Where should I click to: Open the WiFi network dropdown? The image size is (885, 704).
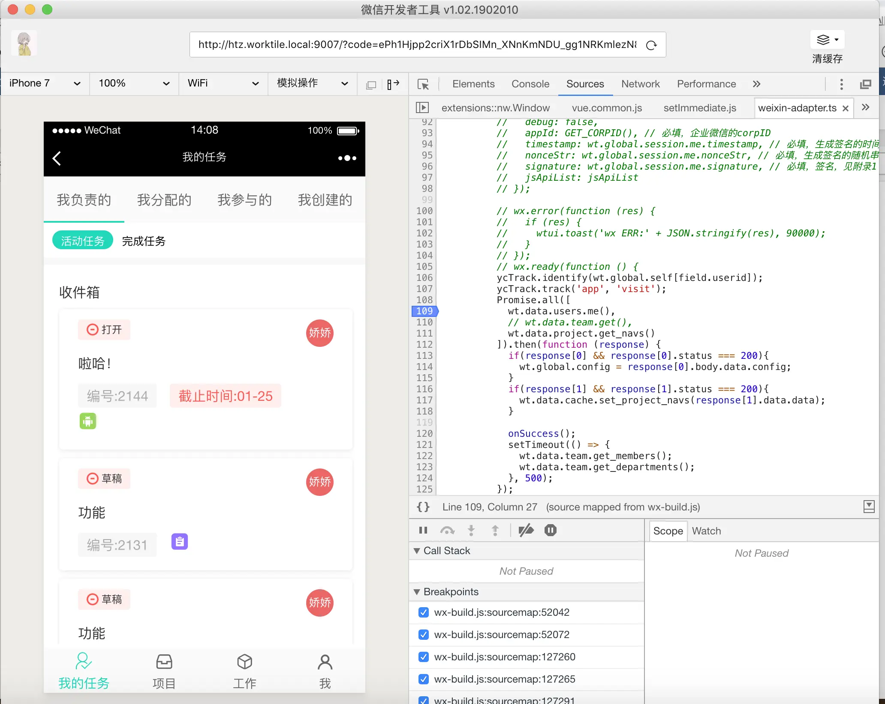point(223,84)
